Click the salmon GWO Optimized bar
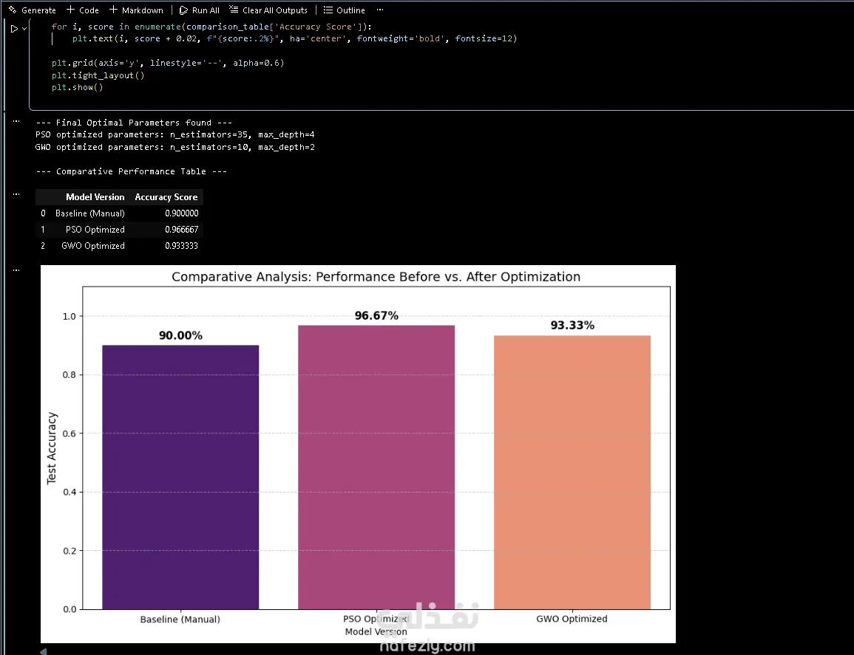 (x=572, y=472)
